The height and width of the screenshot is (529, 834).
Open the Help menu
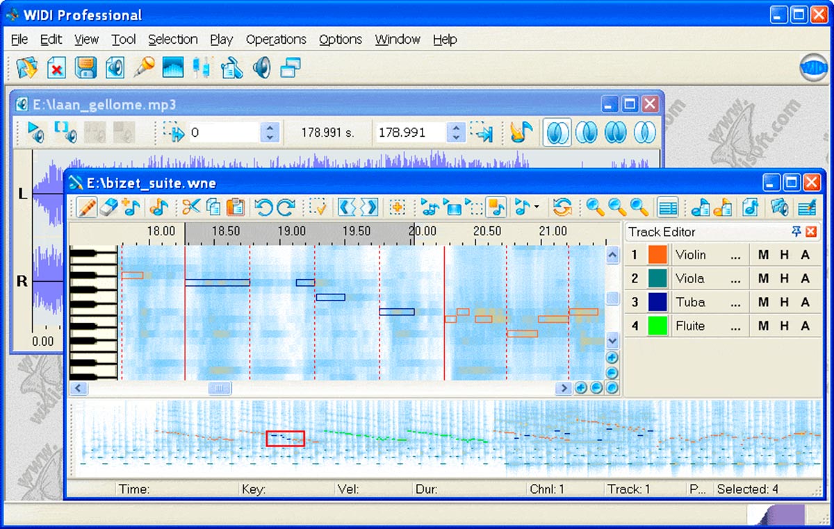[x=445, y=40]
